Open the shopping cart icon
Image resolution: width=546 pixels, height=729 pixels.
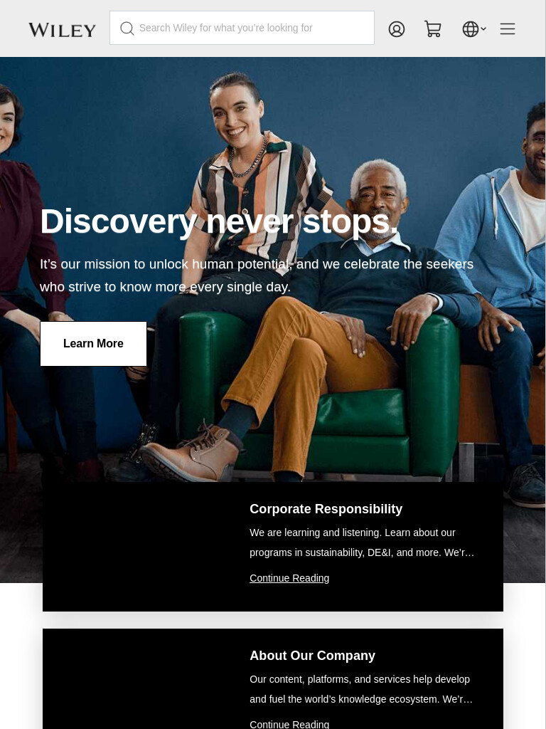(x=433, y=28)
